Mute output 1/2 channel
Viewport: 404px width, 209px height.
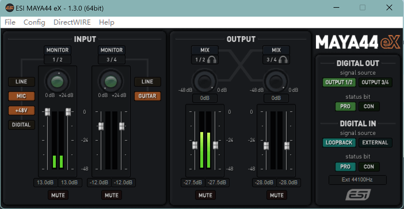pyautogui.click(x=205, y=195)
